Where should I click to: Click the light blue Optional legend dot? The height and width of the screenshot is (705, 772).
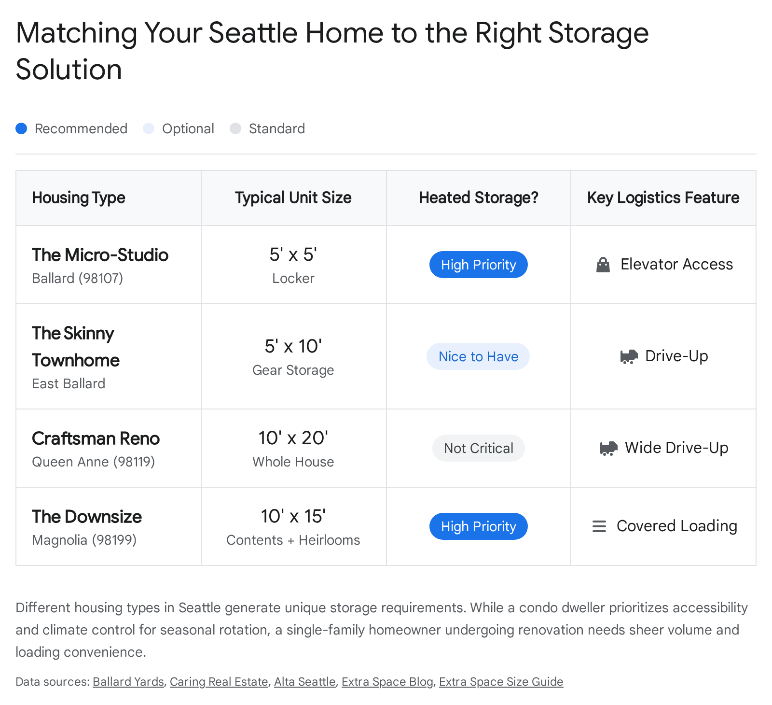(149, 128)
